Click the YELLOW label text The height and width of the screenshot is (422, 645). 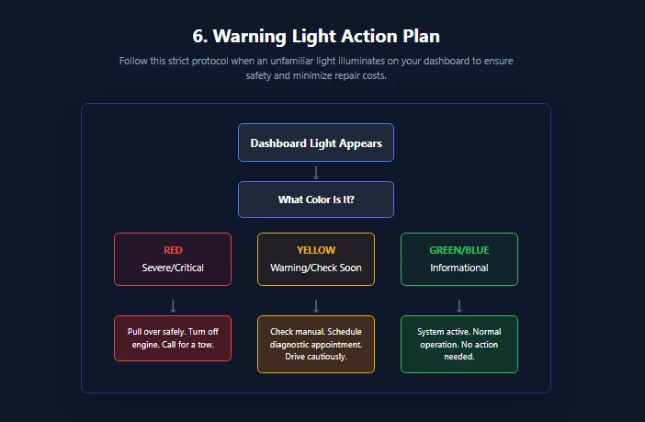click(x=316, y=250)
